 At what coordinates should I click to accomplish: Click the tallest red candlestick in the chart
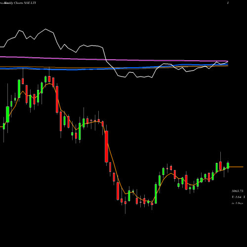(107, 147)
